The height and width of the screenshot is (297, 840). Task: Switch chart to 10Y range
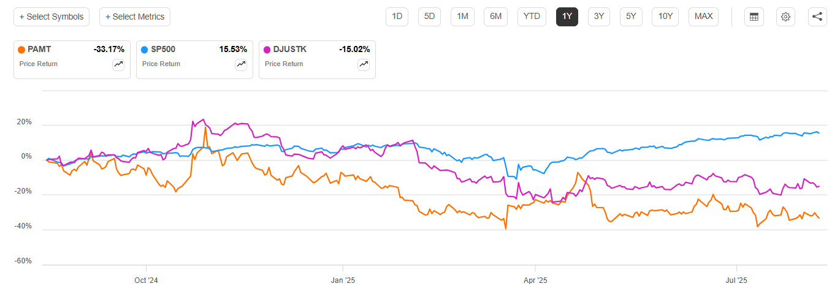665,17
